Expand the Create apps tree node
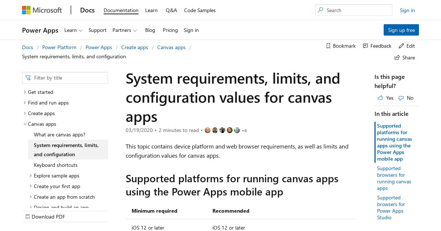 coord(25,113)
